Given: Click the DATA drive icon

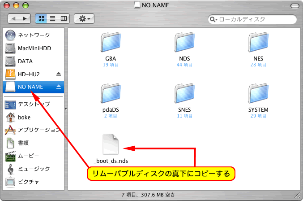Looking at the screenshot, I should point(10,61).
